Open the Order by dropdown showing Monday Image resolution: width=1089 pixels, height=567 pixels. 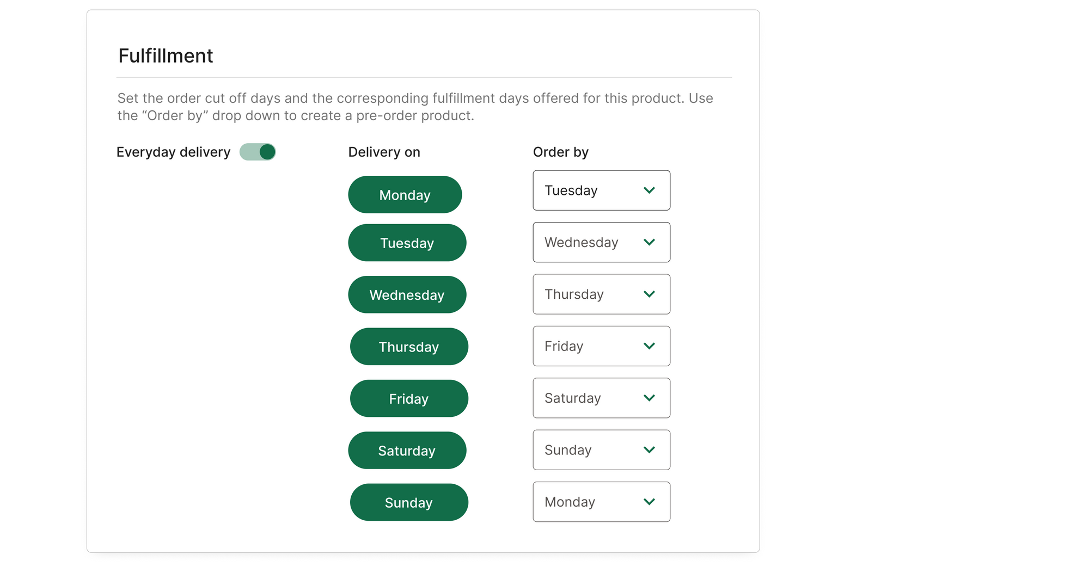tap(602, 502)
